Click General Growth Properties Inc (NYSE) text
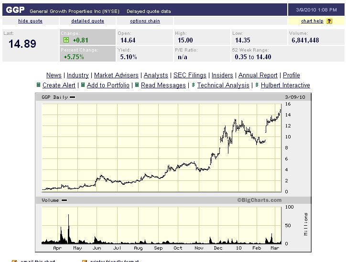The height and width of the screenshot is (262, 346). coord(75,11)
